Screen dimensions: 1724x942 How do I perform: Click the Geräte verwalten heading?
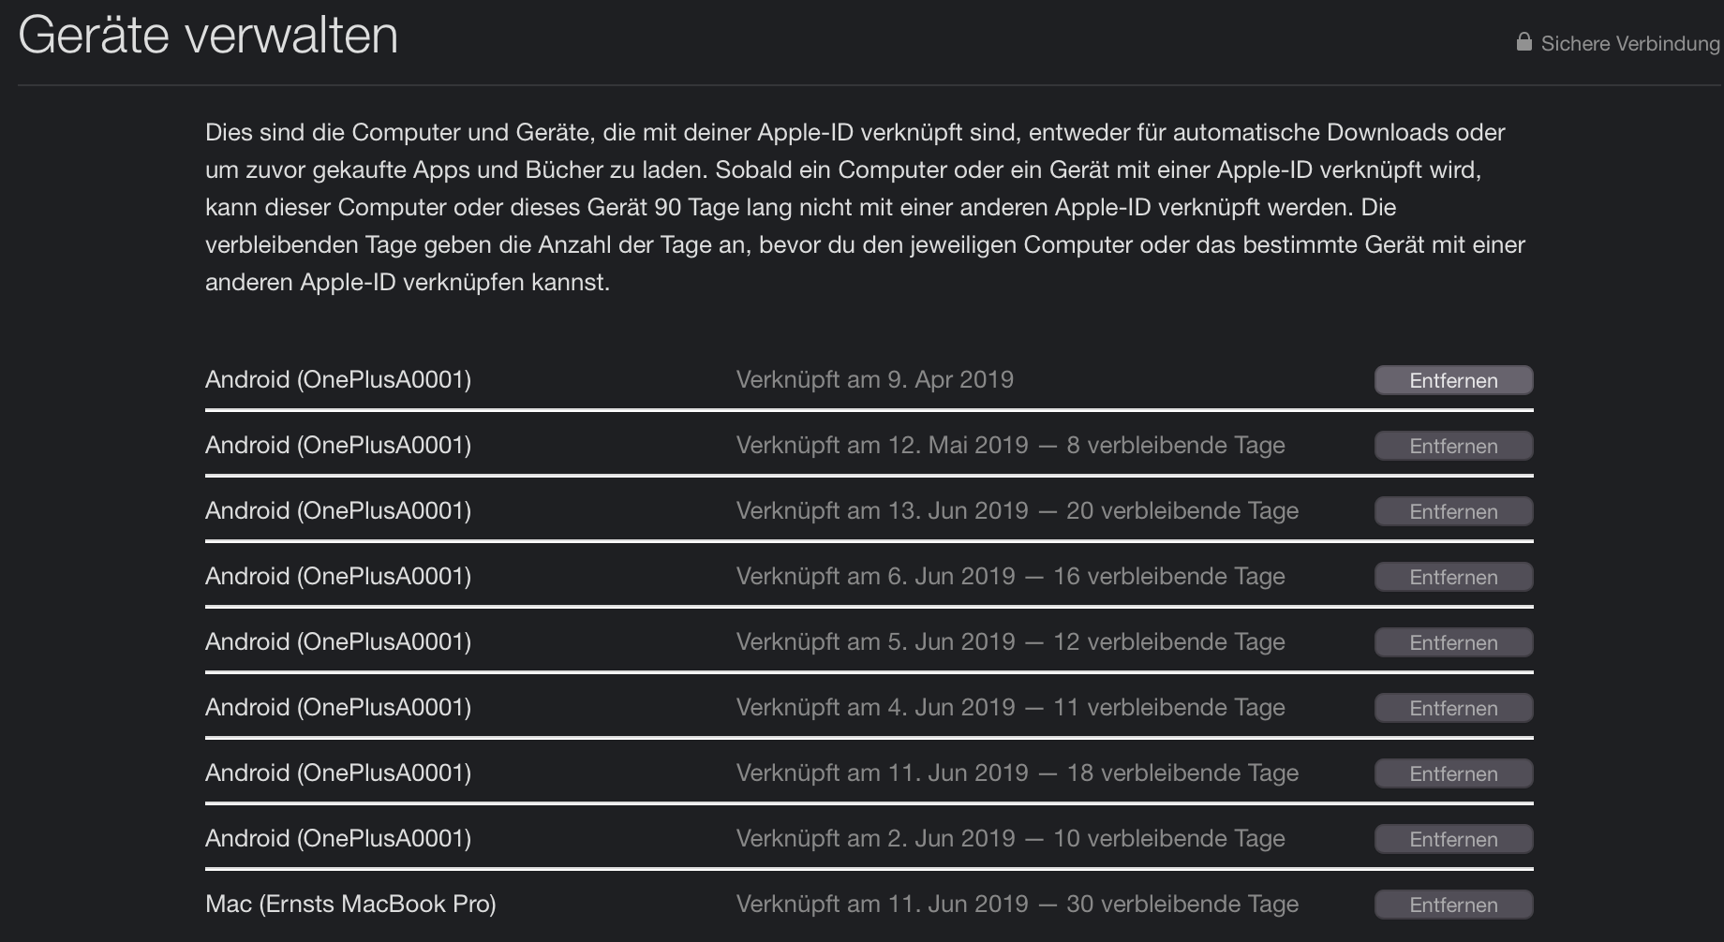208,37
